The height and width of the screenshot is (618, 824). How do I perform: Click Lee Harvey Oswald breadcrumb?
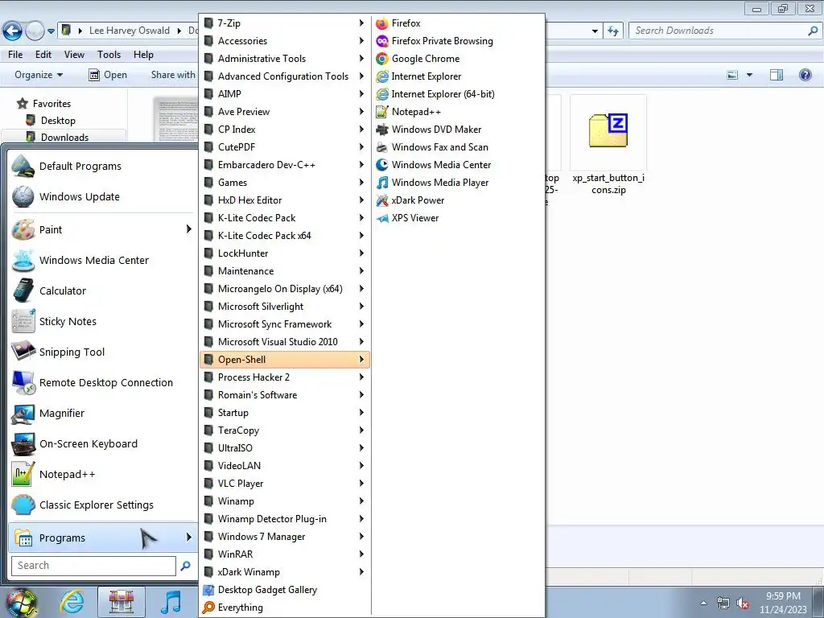coord(130,31)
